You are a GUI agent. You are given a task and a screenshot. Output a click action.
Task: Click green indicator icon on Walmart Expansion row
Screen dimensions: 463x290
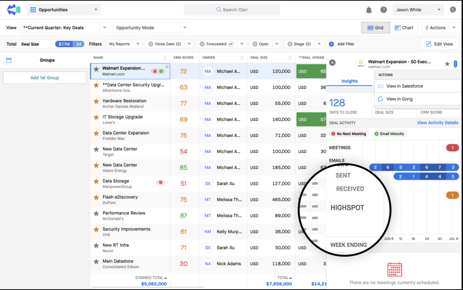tap(161, 71)
